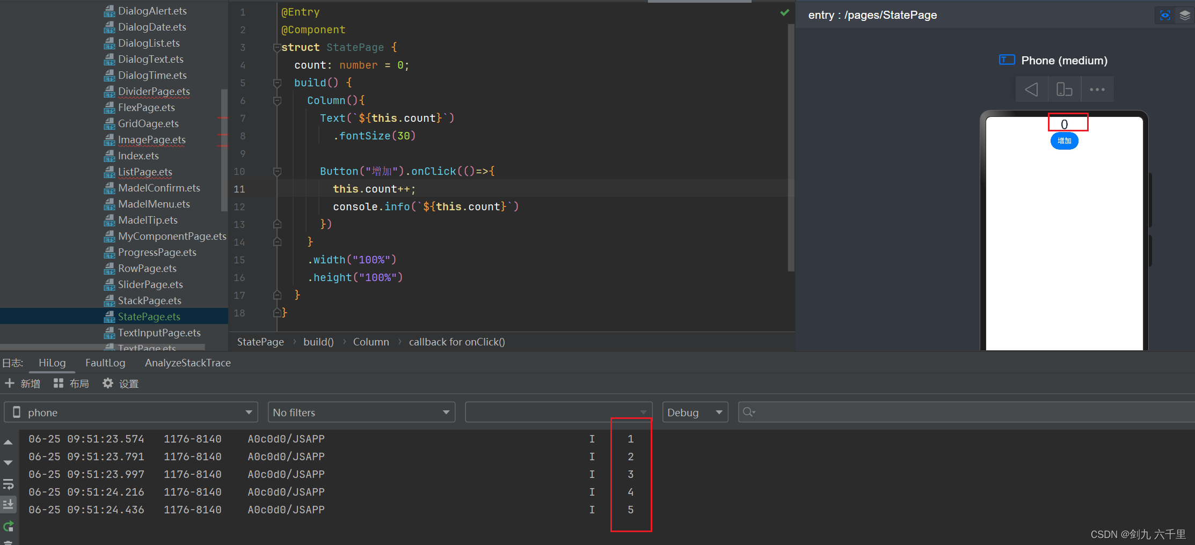The image size is (1195, 545).
Task: Click the log scroll down arrow
Action: click(8, 462)
